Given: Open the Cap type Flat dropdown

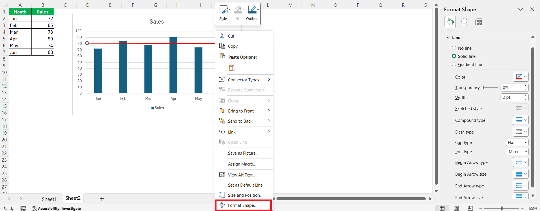Looking at the screenshot, I should 517,142.
